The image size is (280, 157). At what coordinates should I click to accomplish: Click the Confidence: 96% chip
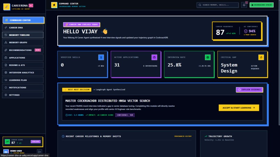click(125, 115)
